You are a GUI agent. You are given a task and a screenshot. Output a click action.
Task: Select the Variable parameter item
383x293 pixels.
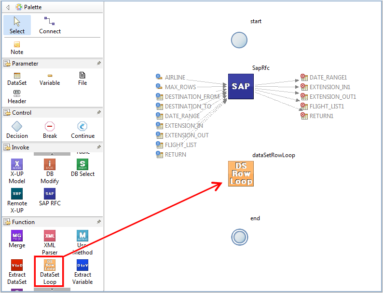point(50,79)
